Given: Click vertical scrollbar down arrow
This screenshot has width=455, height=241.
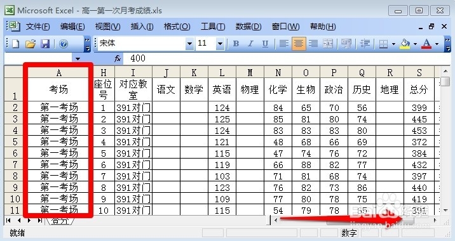Looking at the screenshot, I should (x=445, y=211).
